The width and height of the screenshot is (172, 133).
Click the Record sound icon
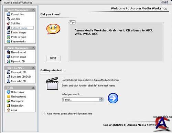click(9, 52)
